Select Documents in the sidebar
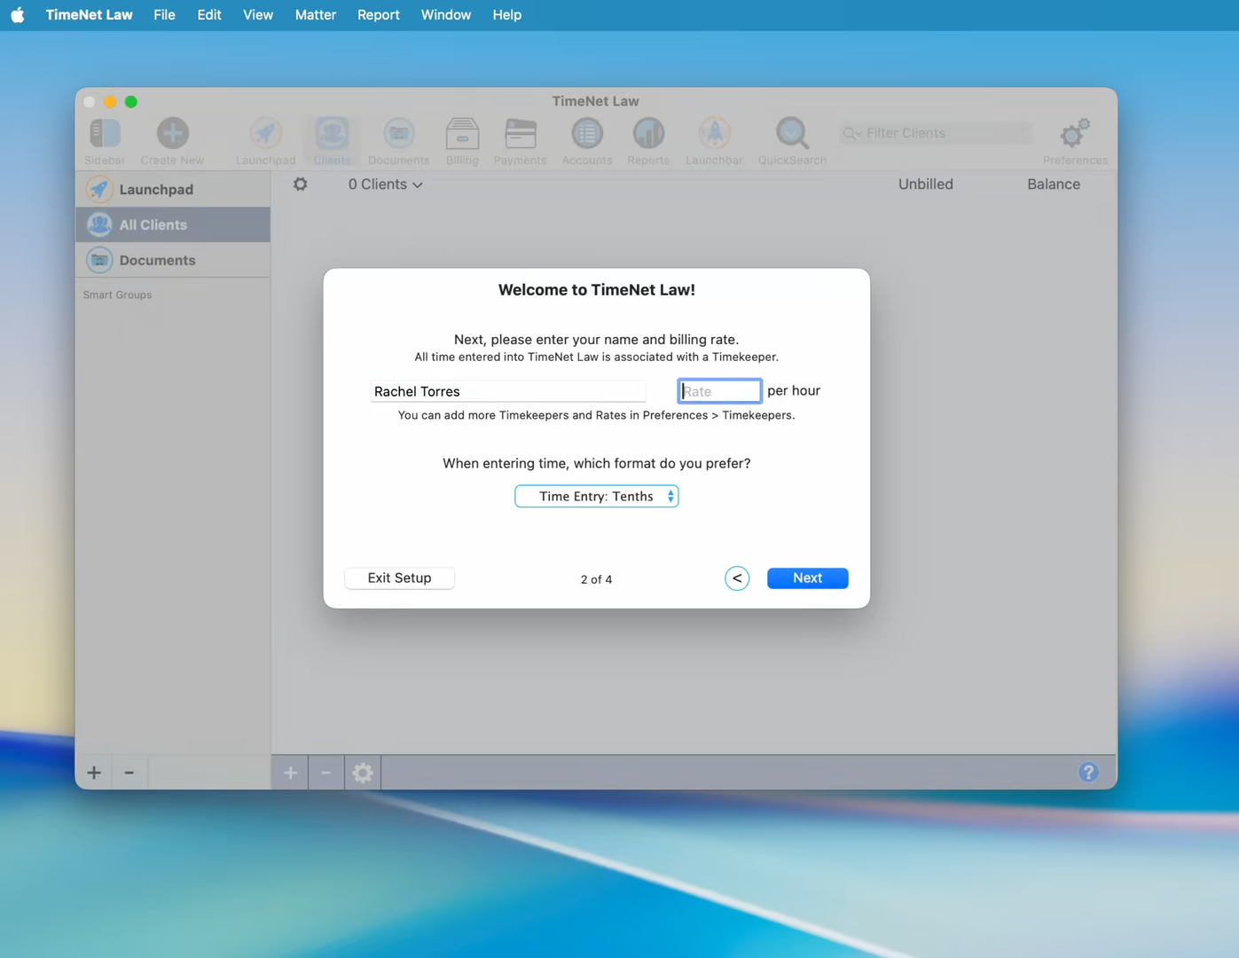The height and width of the screenshot is (958, 1239). click(173, 260)
